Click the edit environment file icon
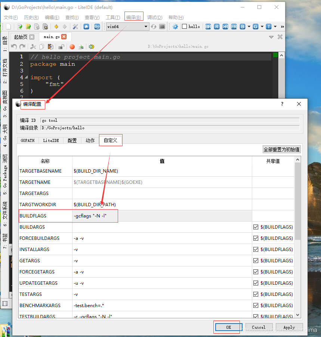This screenshot has width=321, height=337. click(162, 27)
